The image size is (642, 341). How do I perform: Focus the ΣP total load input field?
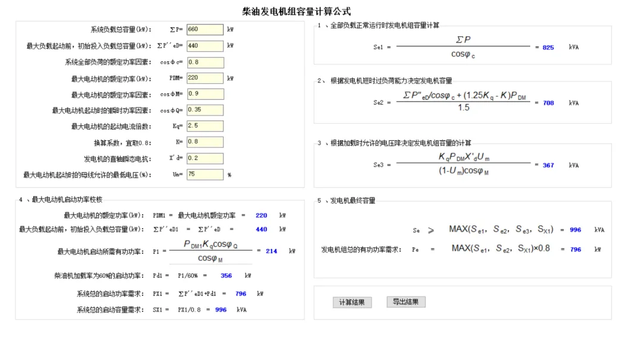[x=205, y=30]
